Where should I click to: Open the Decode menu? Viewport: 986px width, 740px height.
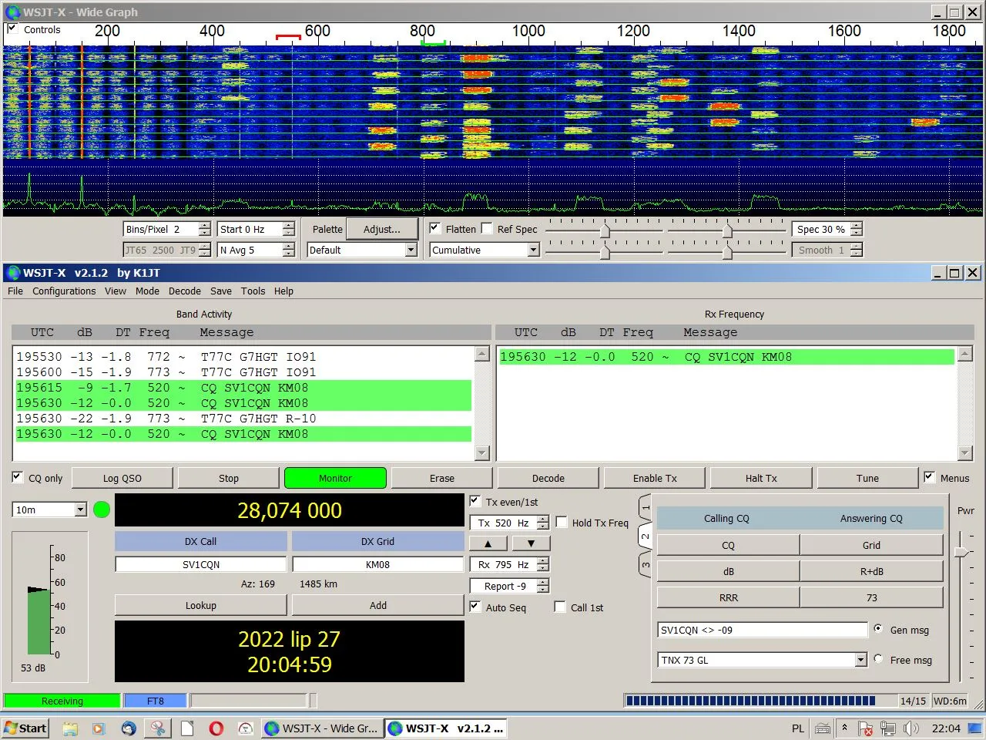tap(185, 291)
